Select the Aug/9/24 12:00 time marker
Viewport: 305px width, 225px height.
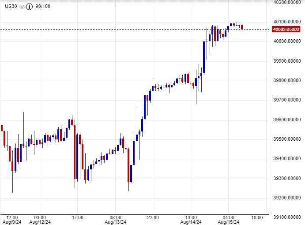point(12,219)
